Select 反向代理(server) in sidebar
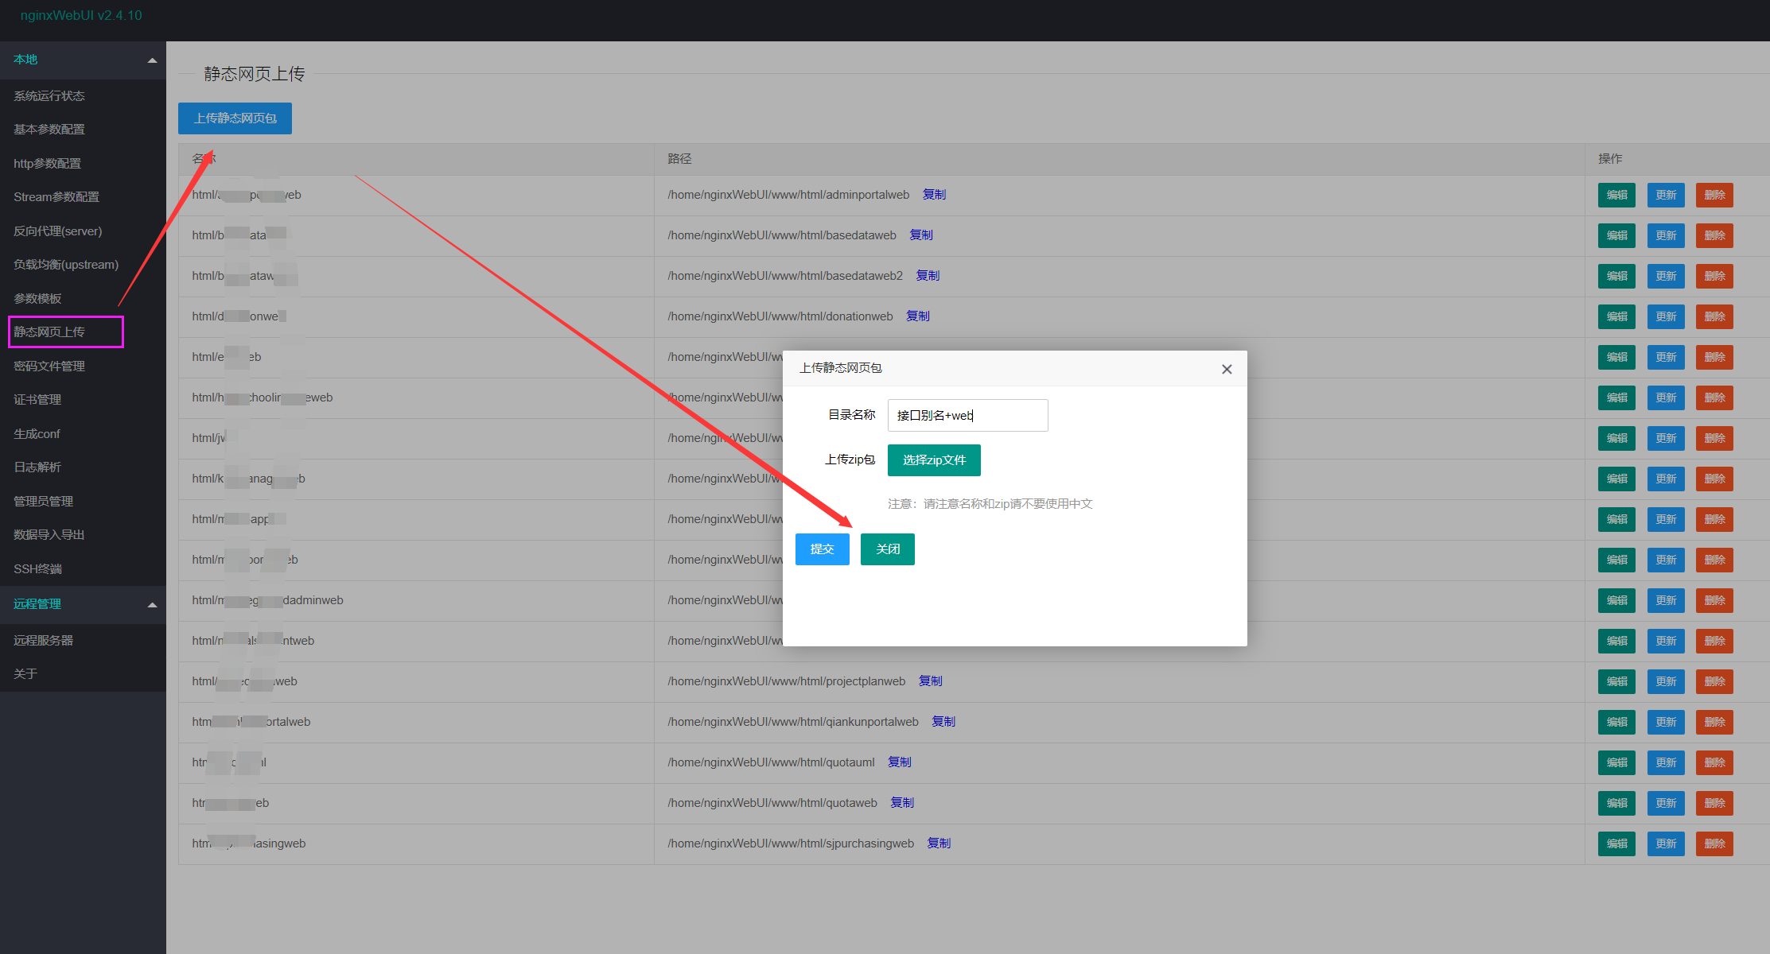This screenshot has width=1770, height=954. (x=58, y=231)
